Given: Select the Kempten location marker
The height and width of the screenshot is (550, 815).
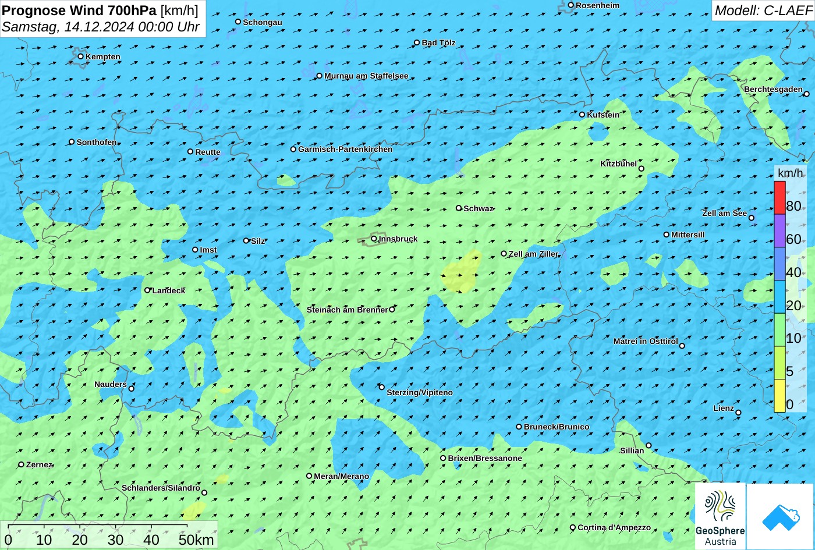Looking at the screenshot, I should 80,56.
